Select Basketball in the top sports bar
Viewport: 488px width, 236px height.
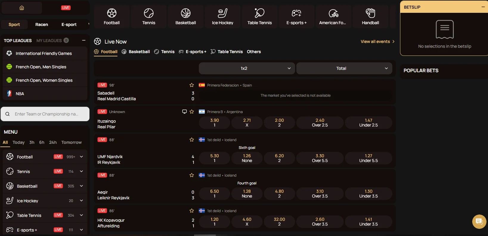(x=186, y=16)
